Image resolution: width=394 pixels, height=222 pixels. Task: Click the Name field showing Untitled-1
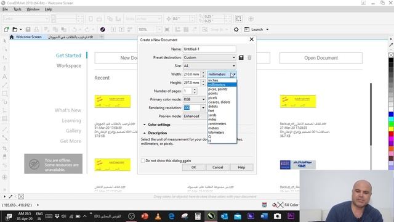[x=209, y=49]
